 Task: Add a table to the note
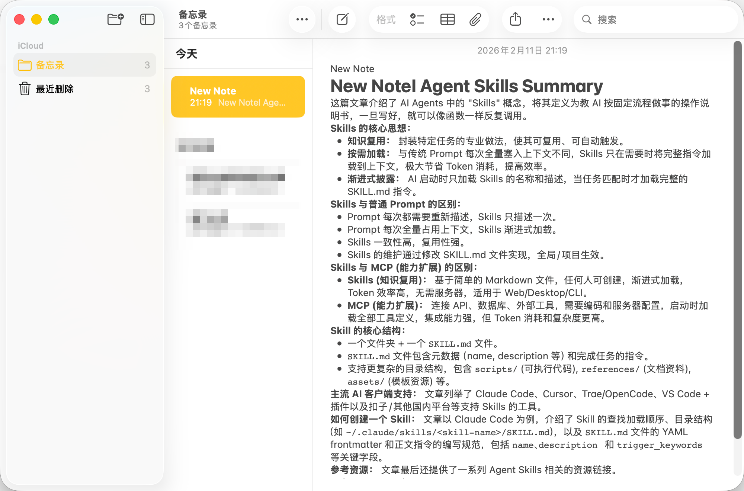click(x=447, y=19)
